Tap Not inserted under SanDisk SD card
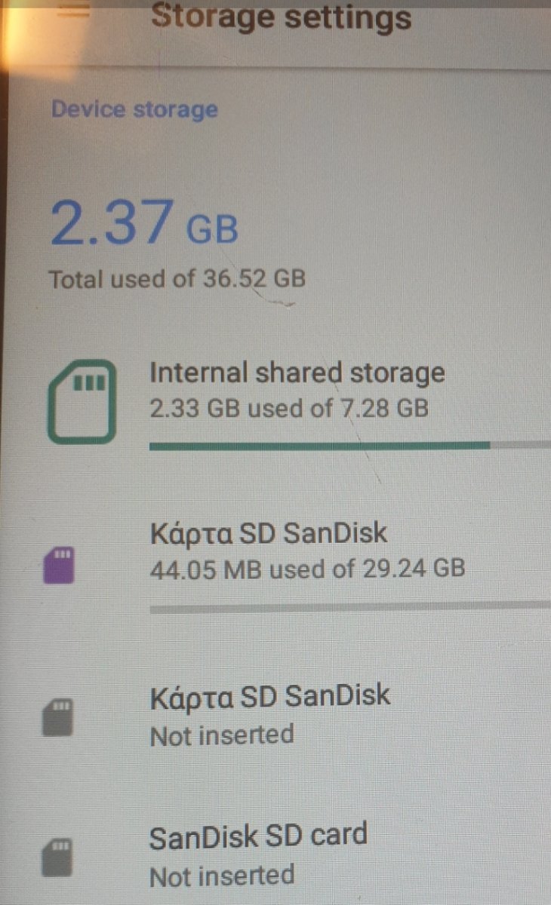Screen dimensions: 551x905 (222, 876)
